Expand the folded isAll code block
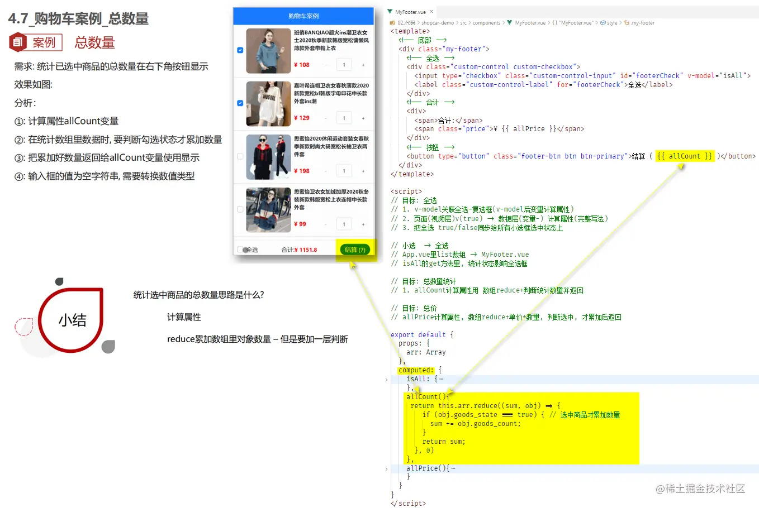Image resolution: width=759 pixels, height=508 pixels. [386, 380]
